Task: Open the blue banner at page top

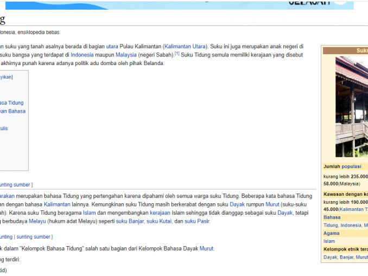Action: coord(180,5)
